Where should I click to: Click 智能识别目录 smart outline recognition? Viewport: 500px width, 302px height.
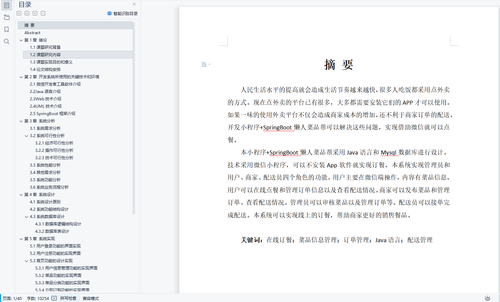click(x=122, y=13)
